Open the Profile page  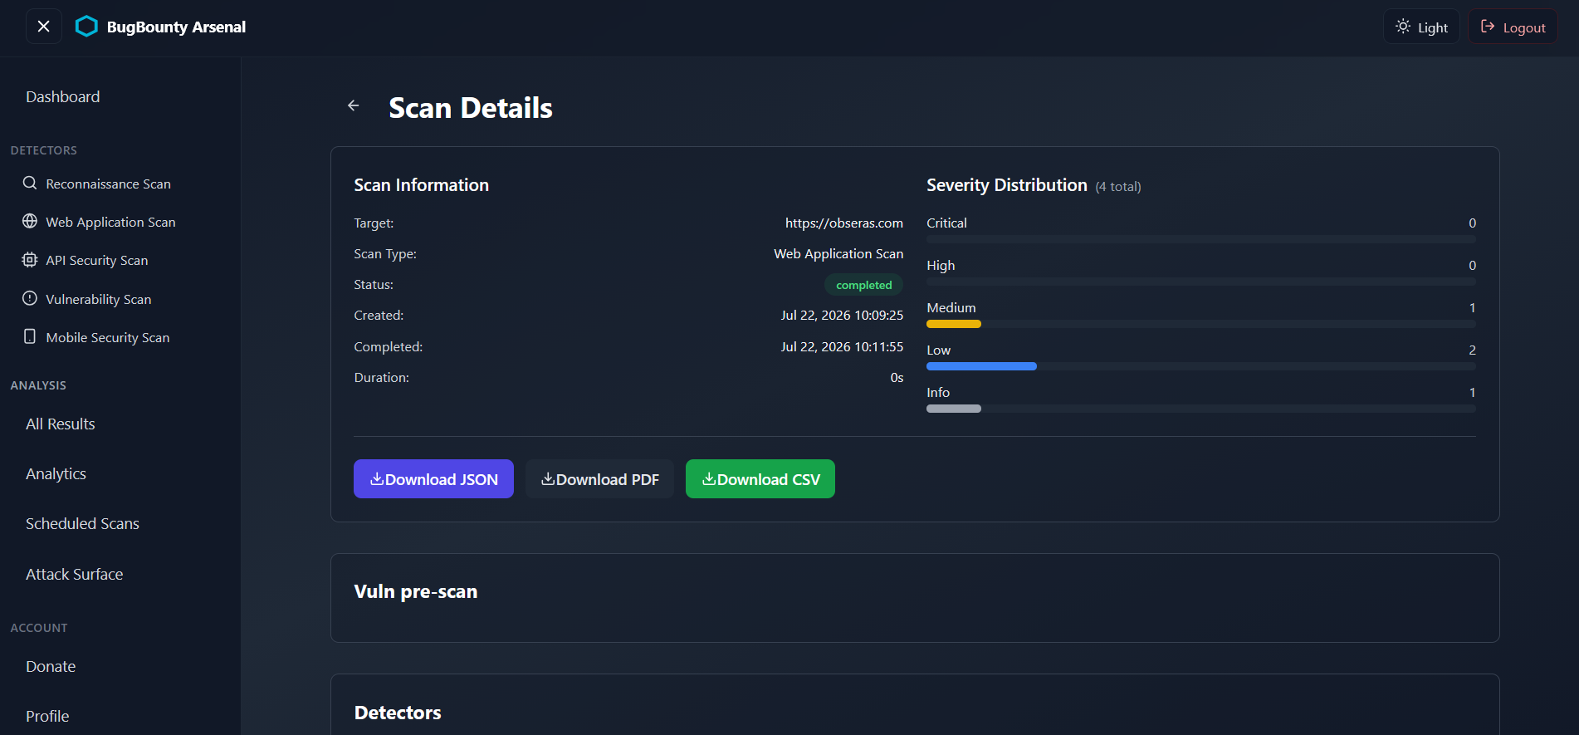click(47, 717)
